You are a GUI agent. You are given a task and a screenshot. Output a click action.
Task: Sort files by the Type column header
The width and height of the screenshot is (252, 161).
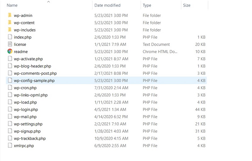[147, 5]
